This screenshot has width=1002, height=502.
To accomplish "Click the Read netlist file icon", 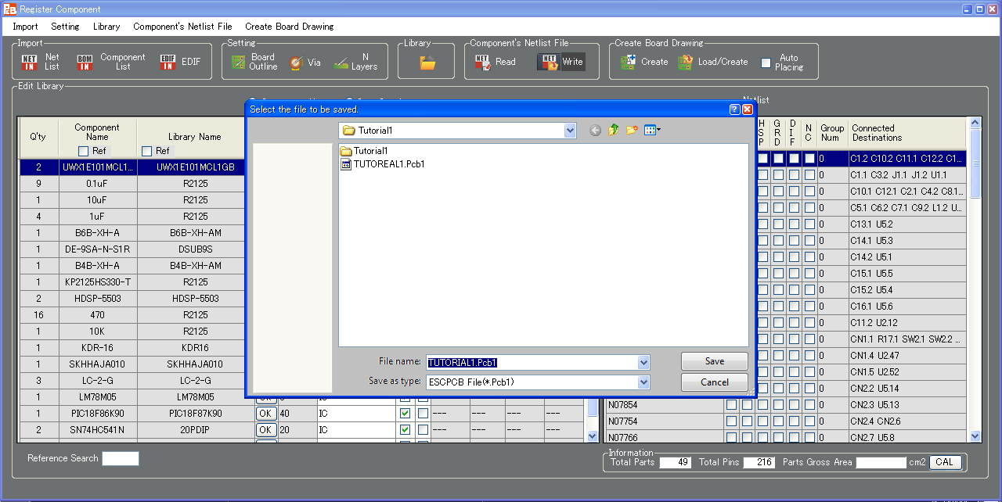I will coord(482,63).
